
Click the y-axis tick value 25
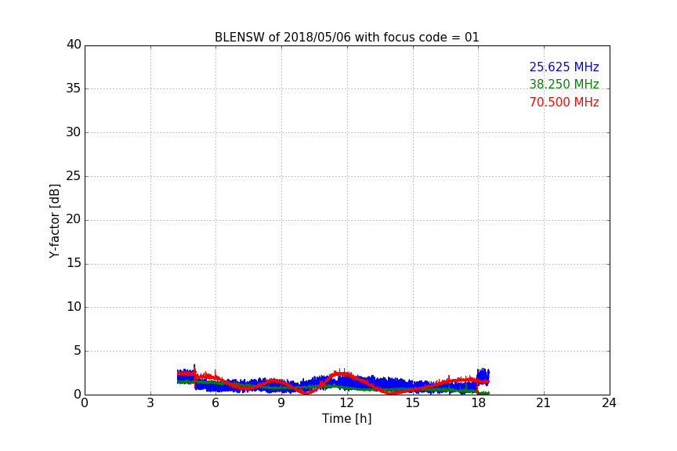click(74, 175)
